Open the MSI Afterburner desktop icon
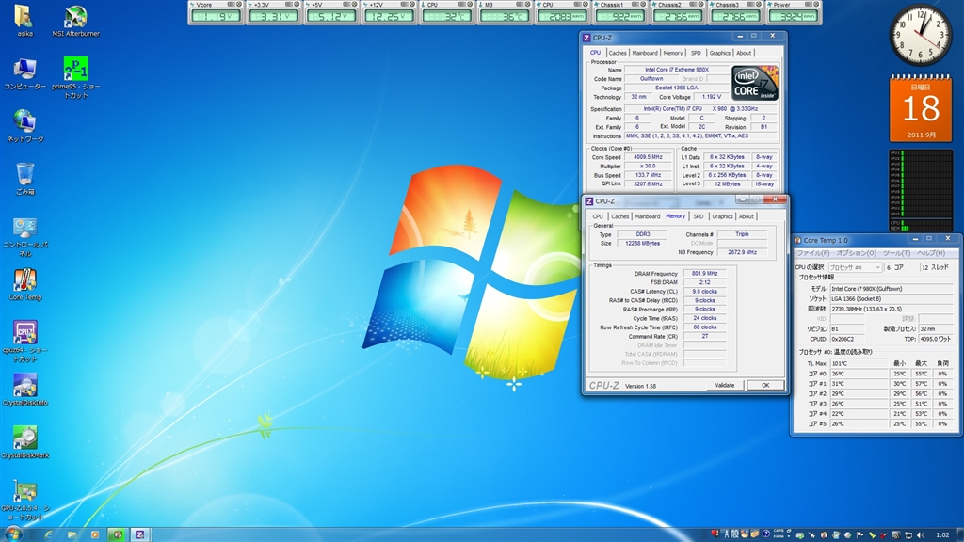This screenshot has height=542, width=964. (x=76, y=17)
